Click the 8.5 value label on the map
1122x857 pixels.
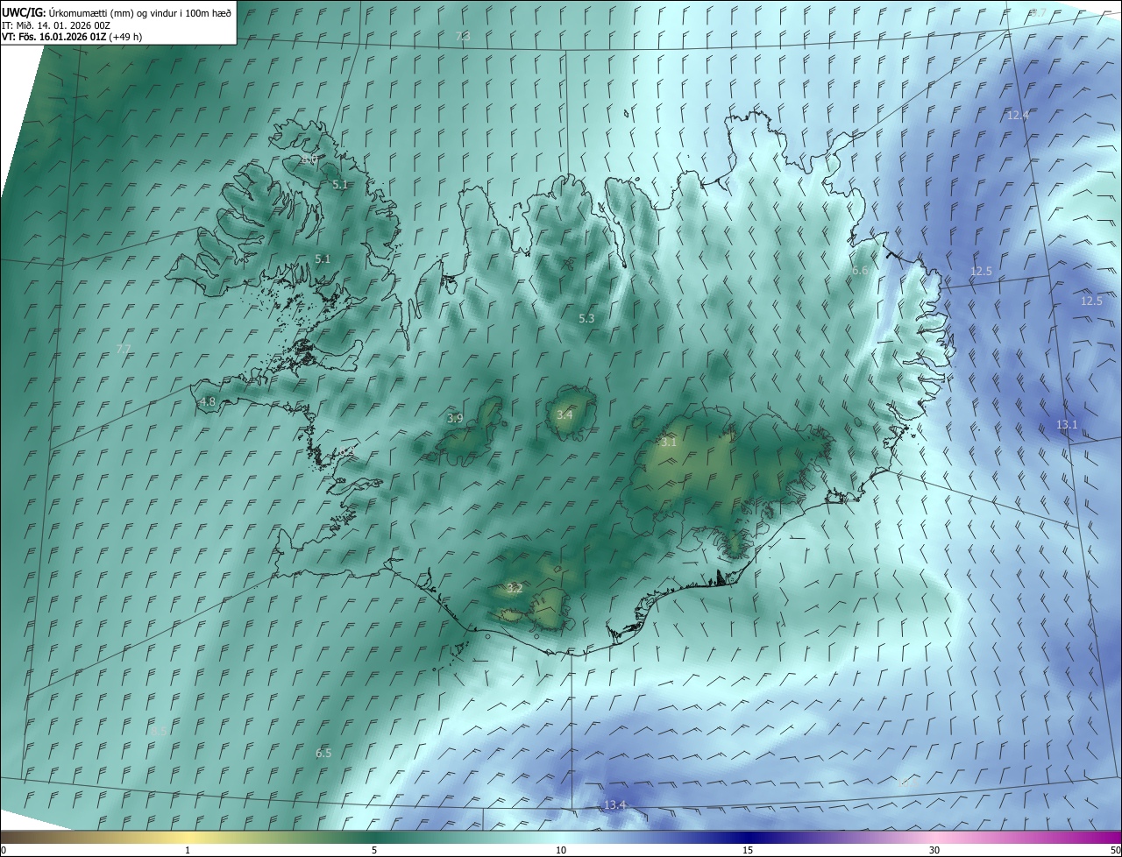(x=159, y=731)
